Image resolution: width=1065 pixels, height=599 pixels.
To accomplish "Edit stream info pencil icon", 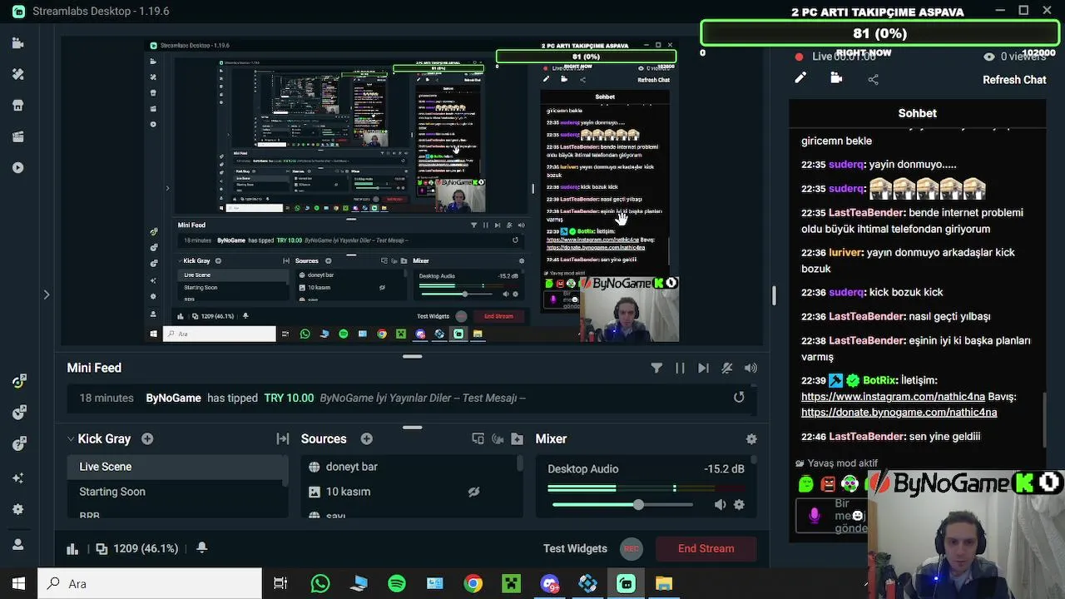I will tap(800, 78).
